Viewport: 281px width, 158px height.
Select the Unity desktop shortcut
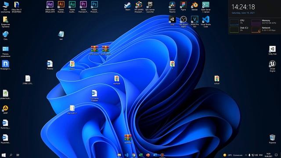[172, 21]
